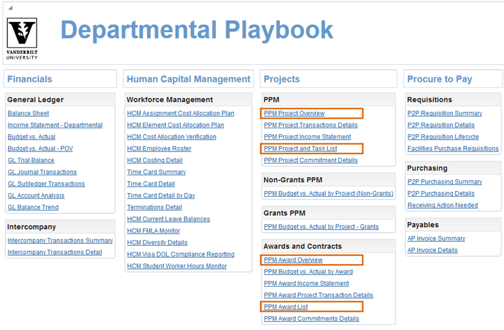
Task: Open highlighted PPM Project Overview link
Action: click(294, 113)
